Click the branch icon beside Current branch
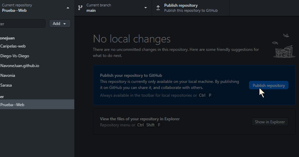This screenshot has height=157, width=299. (x=80, y=8)
